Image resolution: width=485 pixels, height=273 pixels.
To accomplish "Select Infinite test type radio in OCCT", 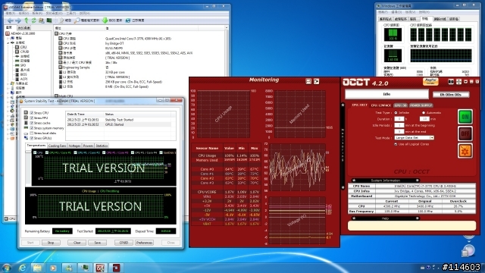I will coord(396,113).
